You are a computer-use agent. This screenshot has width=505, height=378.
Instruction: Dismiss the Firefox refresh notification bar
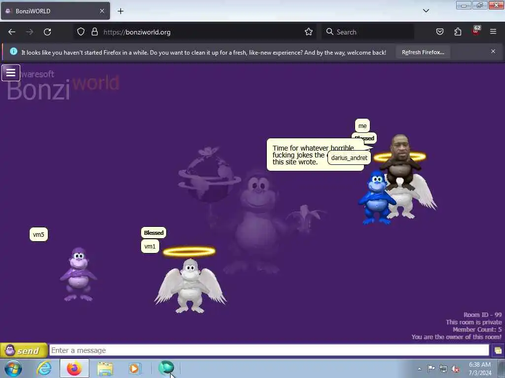[493, 51]
